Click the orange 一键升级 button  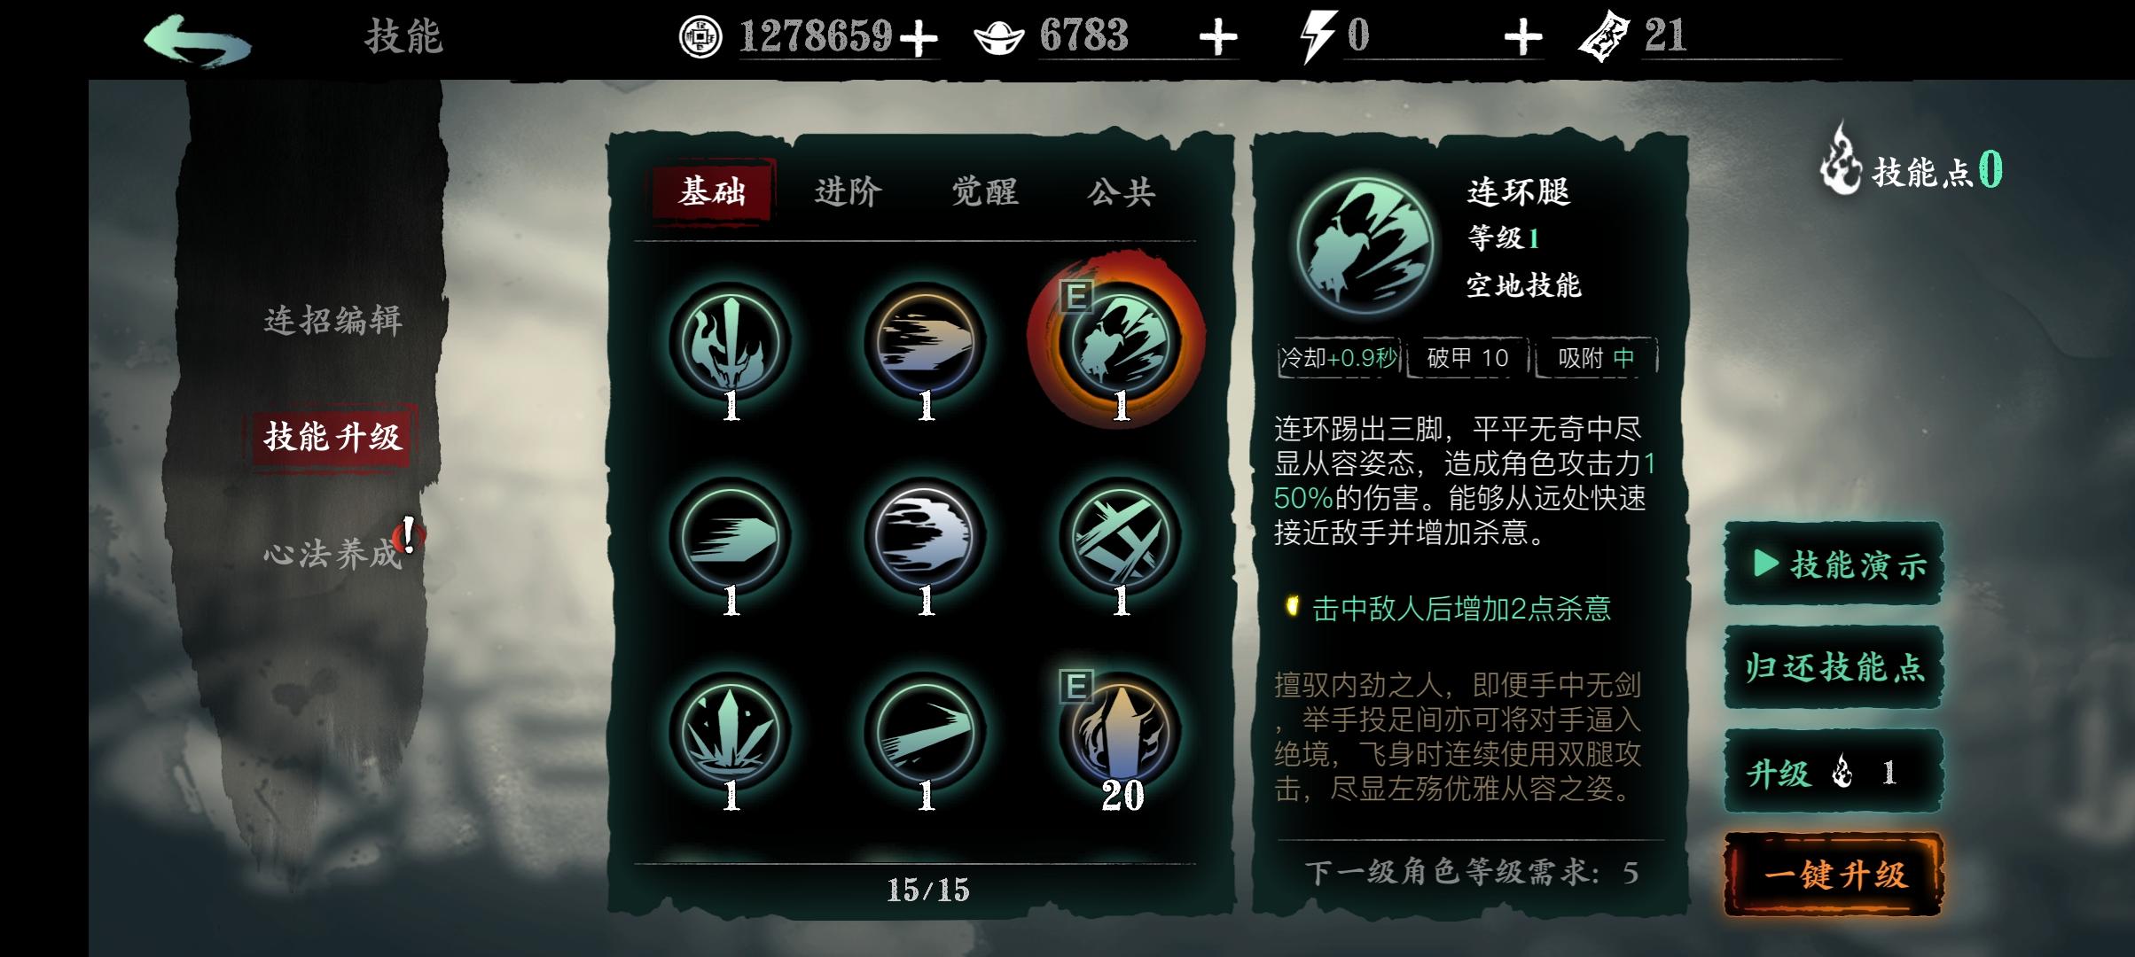(x=1834, y=875)
